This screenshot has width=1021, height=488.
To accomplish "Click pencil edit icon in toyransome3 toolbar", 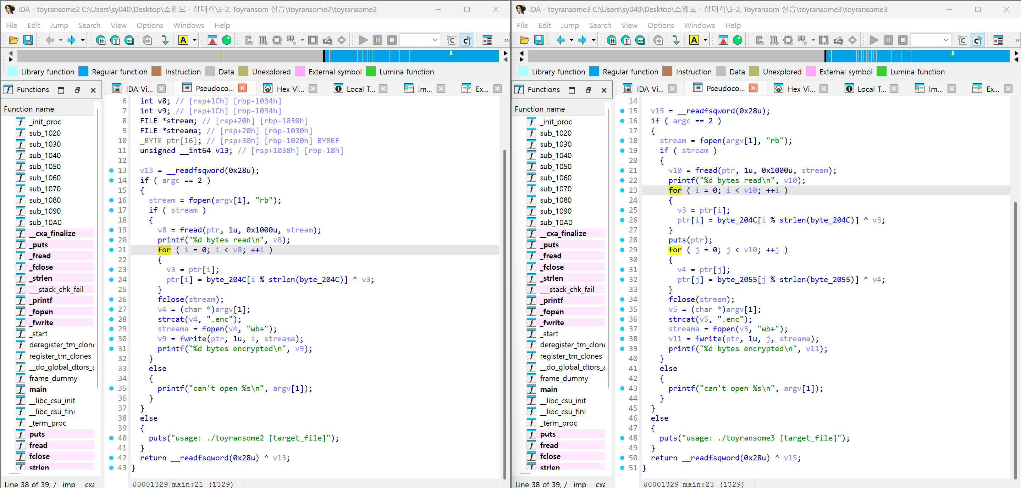I will click(838, 40).
